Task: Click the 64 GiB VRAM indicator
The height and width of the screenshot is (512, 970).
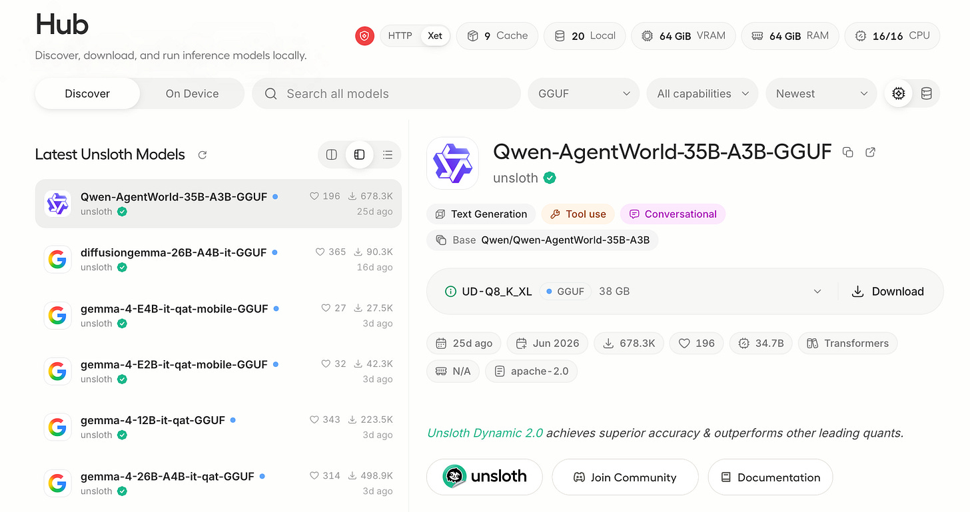Action: (x=683, y=36)
